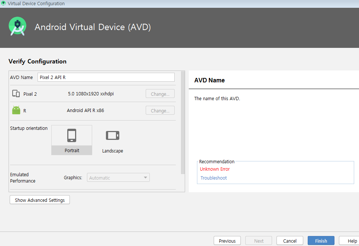Click the disabled Next button

pyautogui.click(x=259, y=241)
